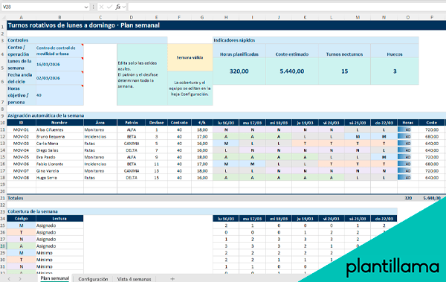Click the Cobertura de la semana heading

click(x=33, y=211)
